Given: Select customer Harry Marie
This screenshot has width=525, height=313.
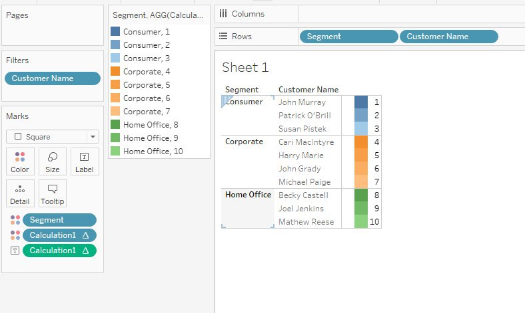Looking at the screenshot, I should pyautogui.click(x=301, y=156).
